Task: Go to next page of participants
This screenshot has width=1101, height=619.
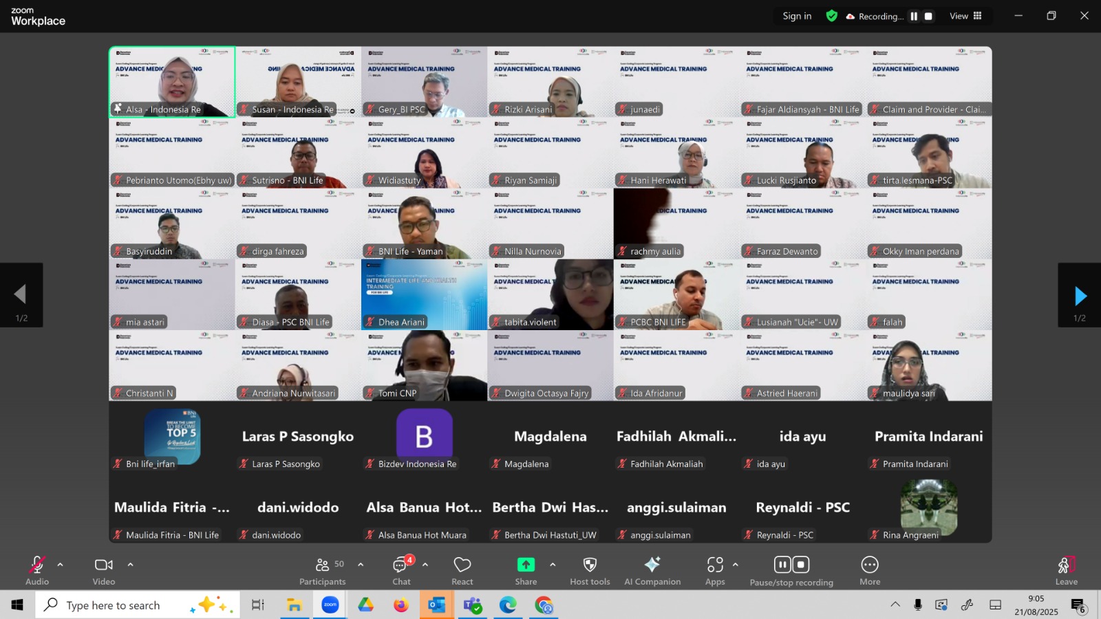Action: (x=1080, y=296)
